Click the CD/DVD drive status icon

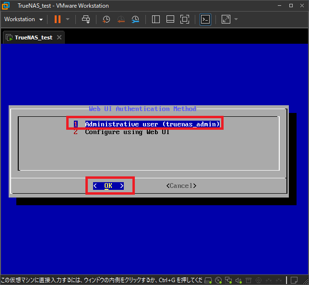(x=218, y=280)
